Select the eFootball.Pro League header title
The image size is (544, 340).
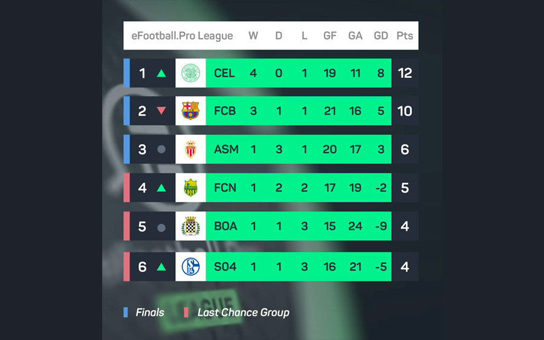(x=182, y=36)
